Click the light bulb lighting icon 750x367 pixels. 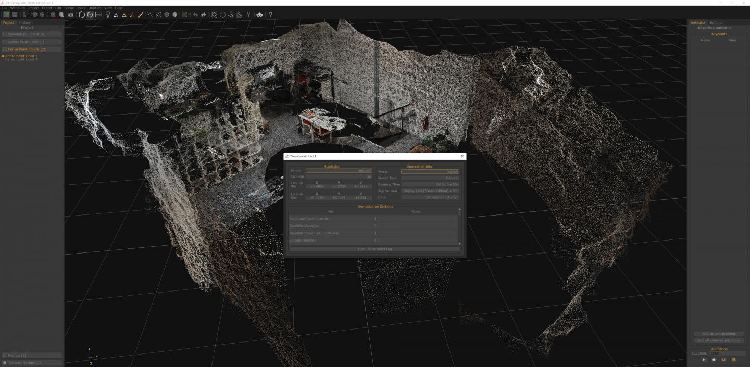[x=108, y=15]
